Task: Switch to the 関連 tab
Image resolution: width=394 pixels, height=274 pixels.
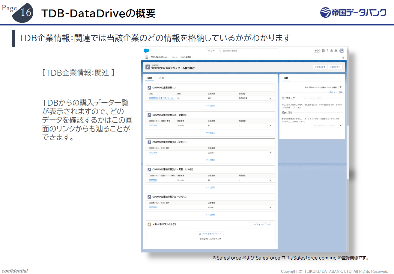Action: pos(150,78)
